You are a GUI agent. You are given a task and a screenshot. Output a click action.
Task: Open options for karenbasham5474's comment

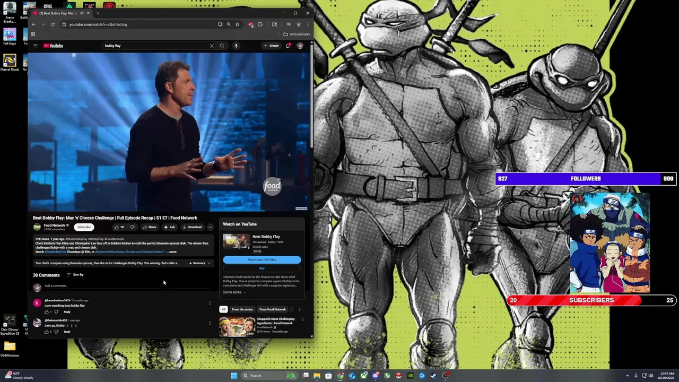click(x=210, y=303)
